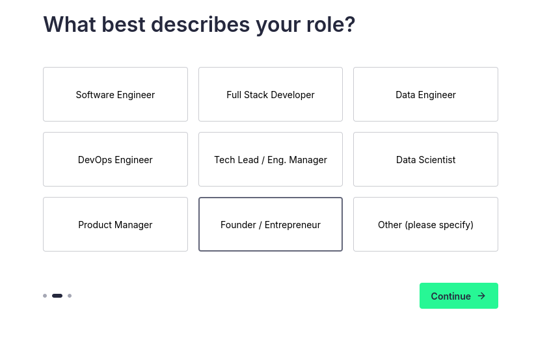Viewport: 536px width, 338px height.
Task: Click the 'Data Scientist' label text
Action: tap(425, 160)
